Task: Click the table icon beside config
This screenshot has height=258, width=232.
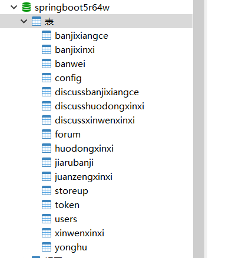Action: [x=47, y=78]
